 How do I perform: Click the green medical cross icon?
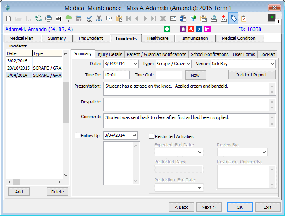click(167, 29)
